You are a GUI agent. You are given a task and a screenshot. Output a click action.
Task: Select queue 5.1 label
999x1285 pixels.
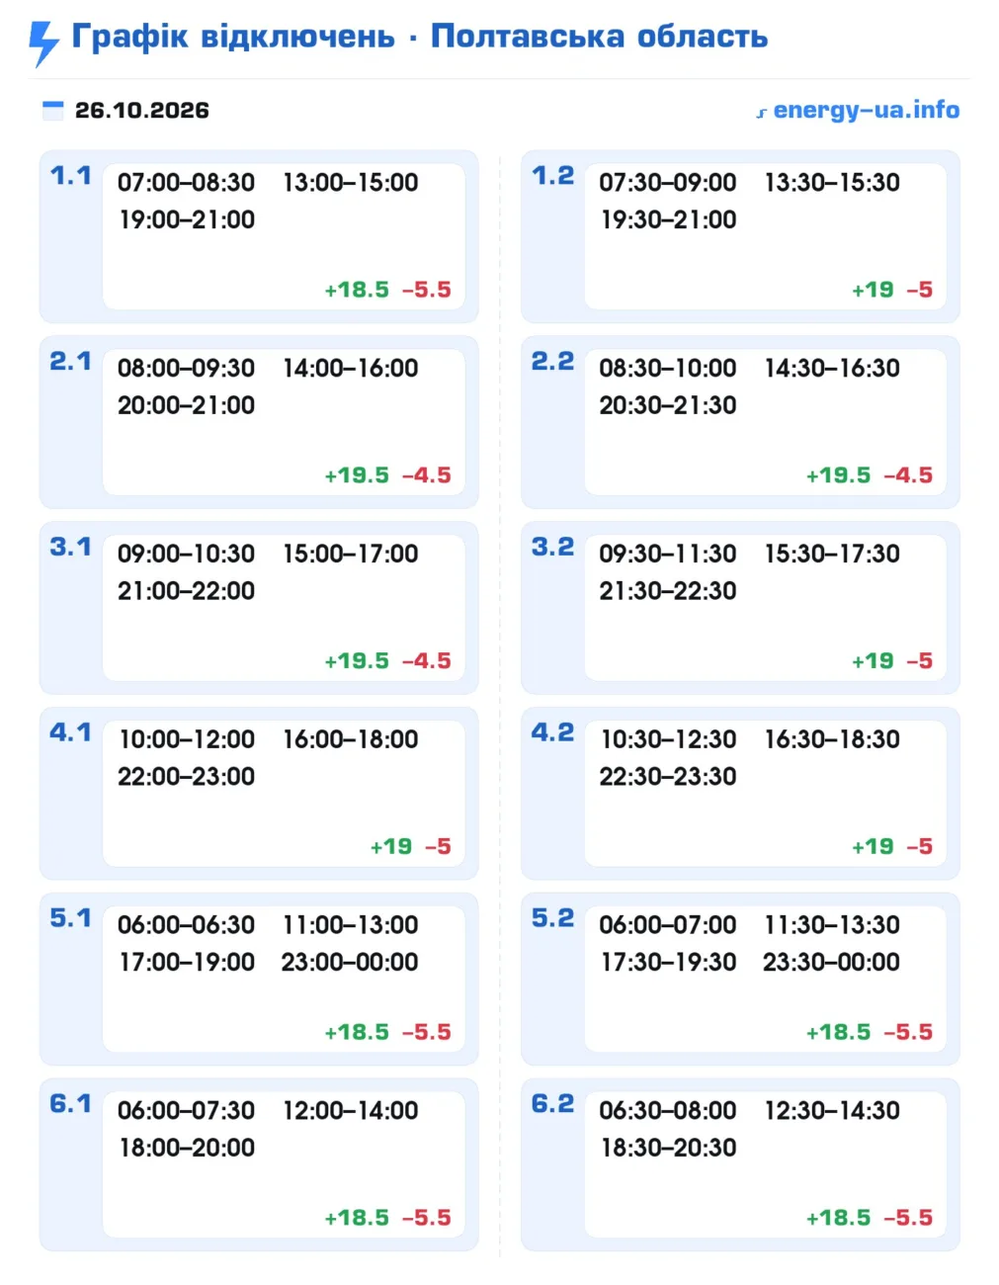pos(70,919)
